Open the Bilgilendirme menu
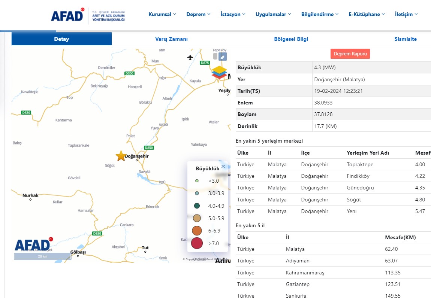 tap(320, 15)
